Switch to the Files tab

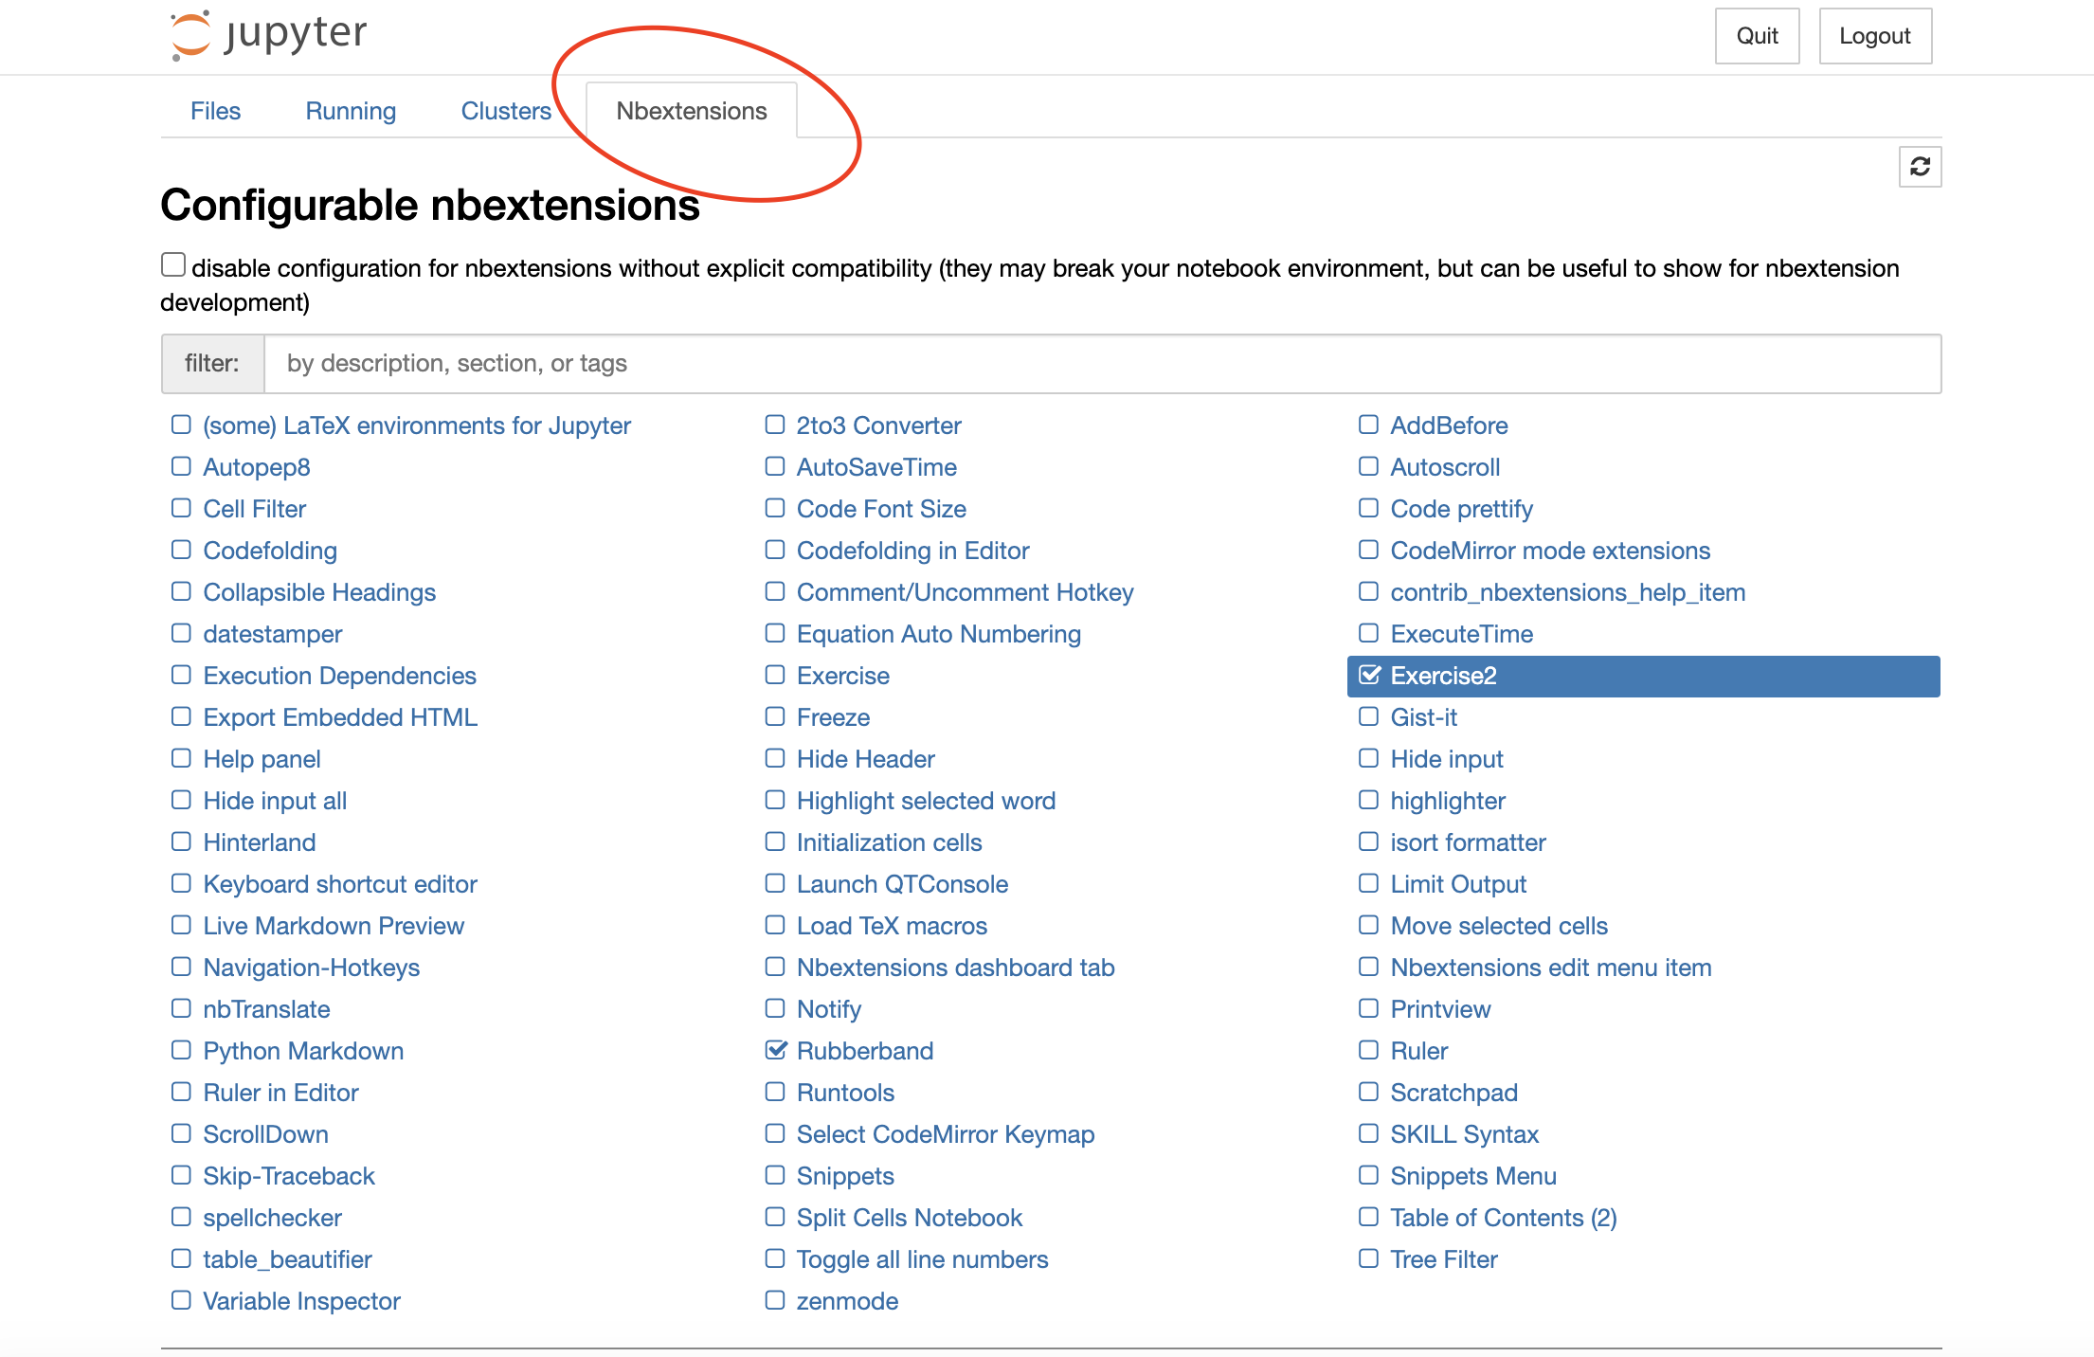coord(215,111)
